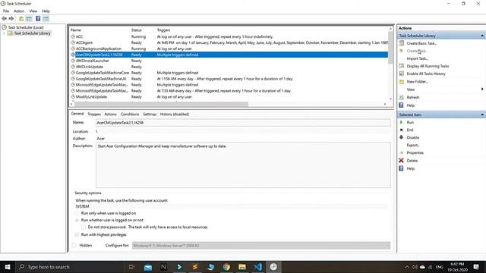The image size is (486, 273).
Task: Click the Description text box
Action: coord(243,165)
